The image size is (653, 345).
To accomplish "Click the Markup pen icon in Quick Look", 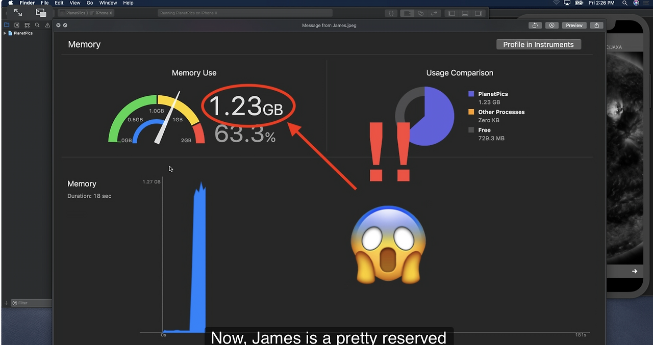I will 551,25.
